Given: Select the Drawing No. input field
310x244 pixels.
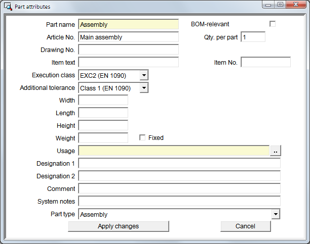Looking at the screenshot, I should [x=129, y=50].
